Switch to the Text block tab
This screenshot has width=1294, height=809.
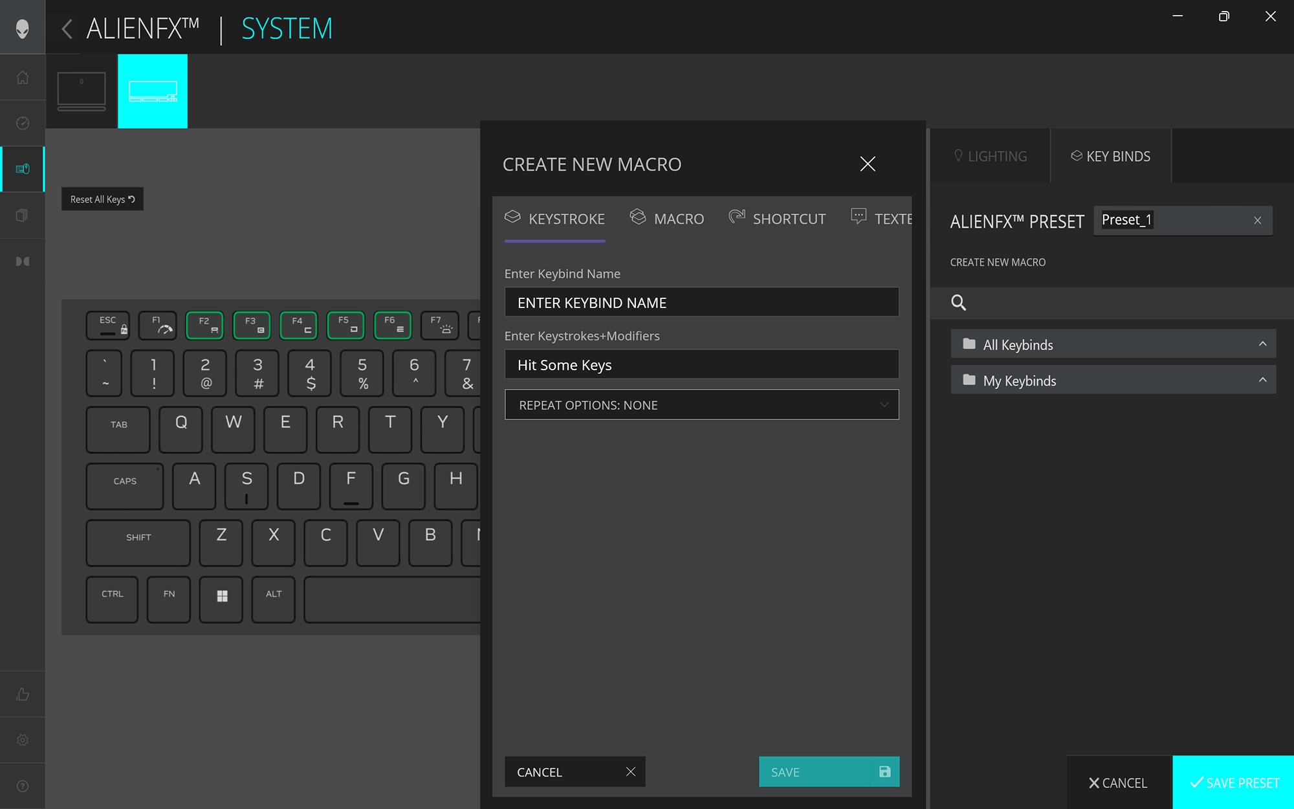(x=881, y=219)
